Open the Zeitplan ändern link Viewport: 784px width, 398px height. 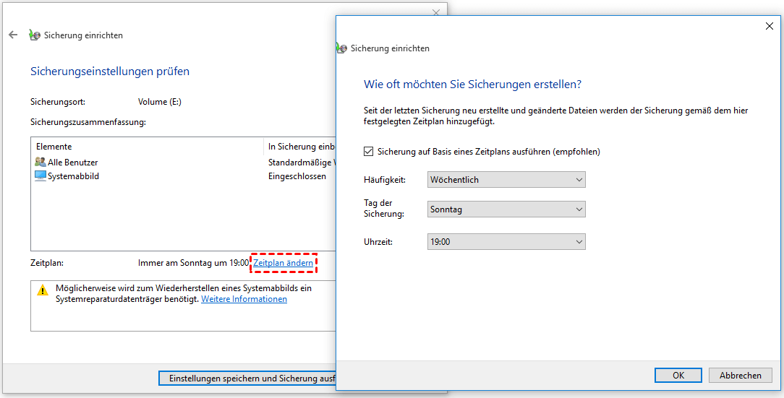click(283, 263)
